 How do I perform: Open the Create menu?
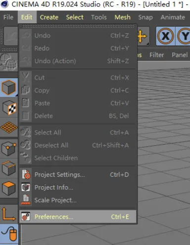coord(49,17)
